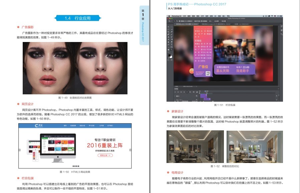
Task: Click the caption '图 1-52 调整前后的对比'
Action: point(225,166)
